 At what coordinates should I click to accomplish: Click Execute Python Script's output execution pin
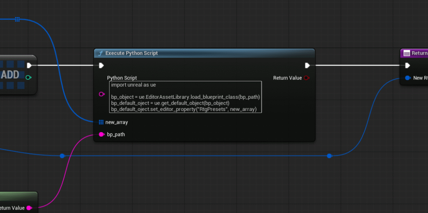click(307, 65)
